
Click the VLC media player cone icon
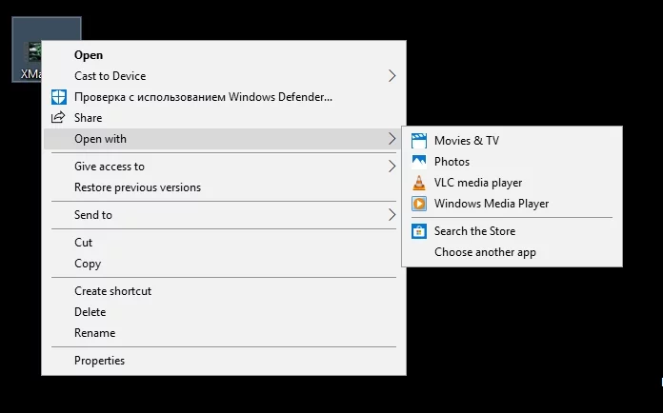click(x=418, y=183)
